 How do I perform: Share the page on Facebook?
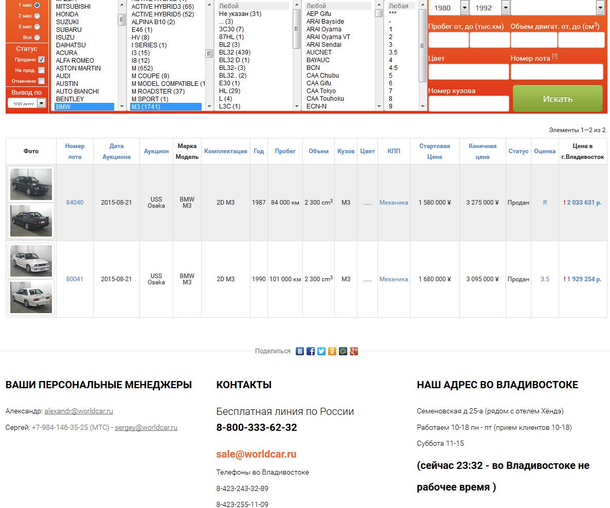[311, 351]
